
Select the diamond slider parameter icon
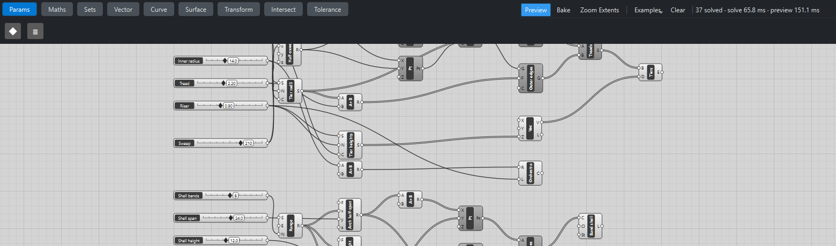13,31
